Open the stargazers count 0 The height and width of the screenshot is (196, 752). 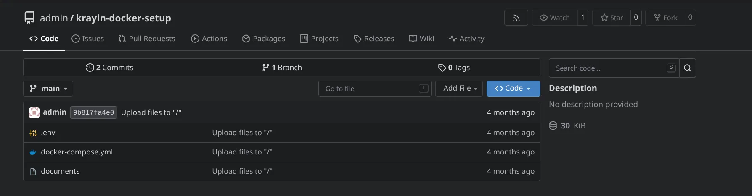pyautogui.click(x=636, y=18)
